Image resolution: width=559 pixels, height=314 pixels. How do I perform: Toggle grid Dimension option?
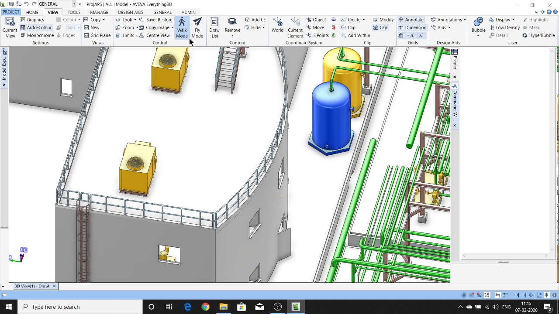point(412,27)
